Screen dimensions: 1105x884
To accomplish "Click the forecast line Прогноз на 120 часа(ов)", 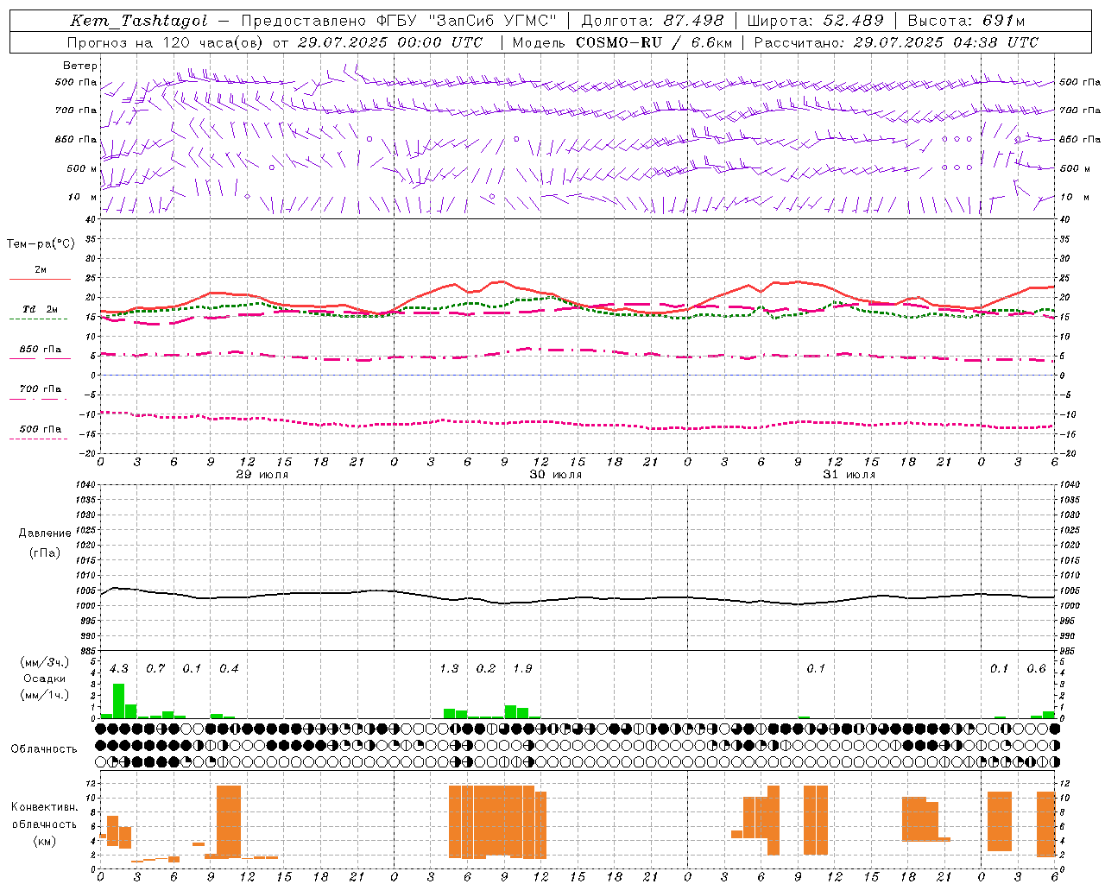I will point(166,42).
